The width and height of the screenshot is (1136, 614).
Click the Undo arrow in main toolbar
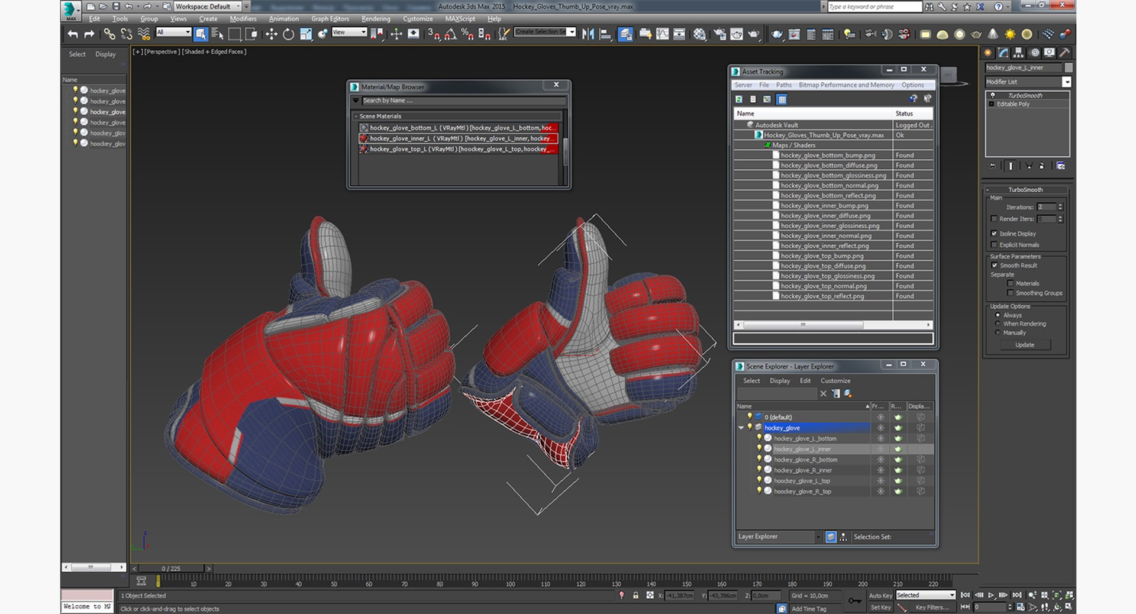(x=72, y=34)
